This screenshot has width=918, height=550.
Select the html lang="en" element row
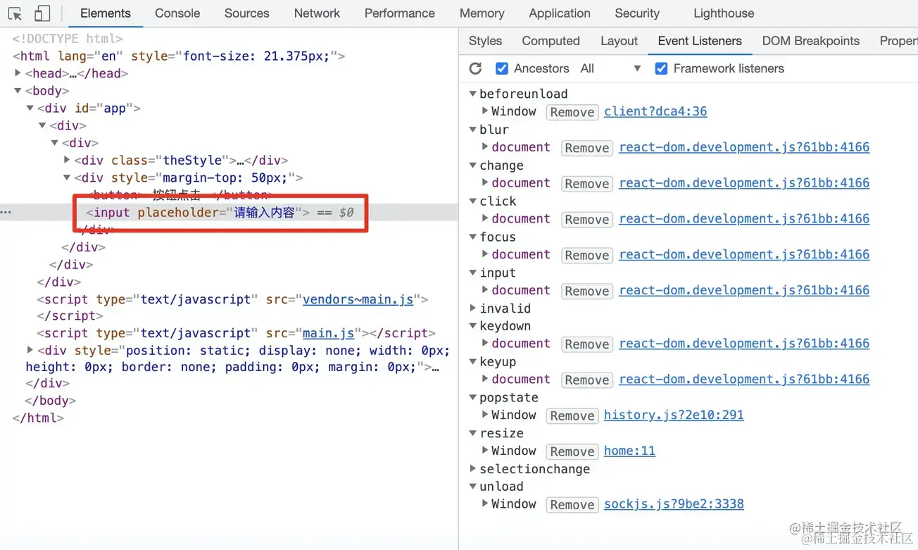click(178, 56)
